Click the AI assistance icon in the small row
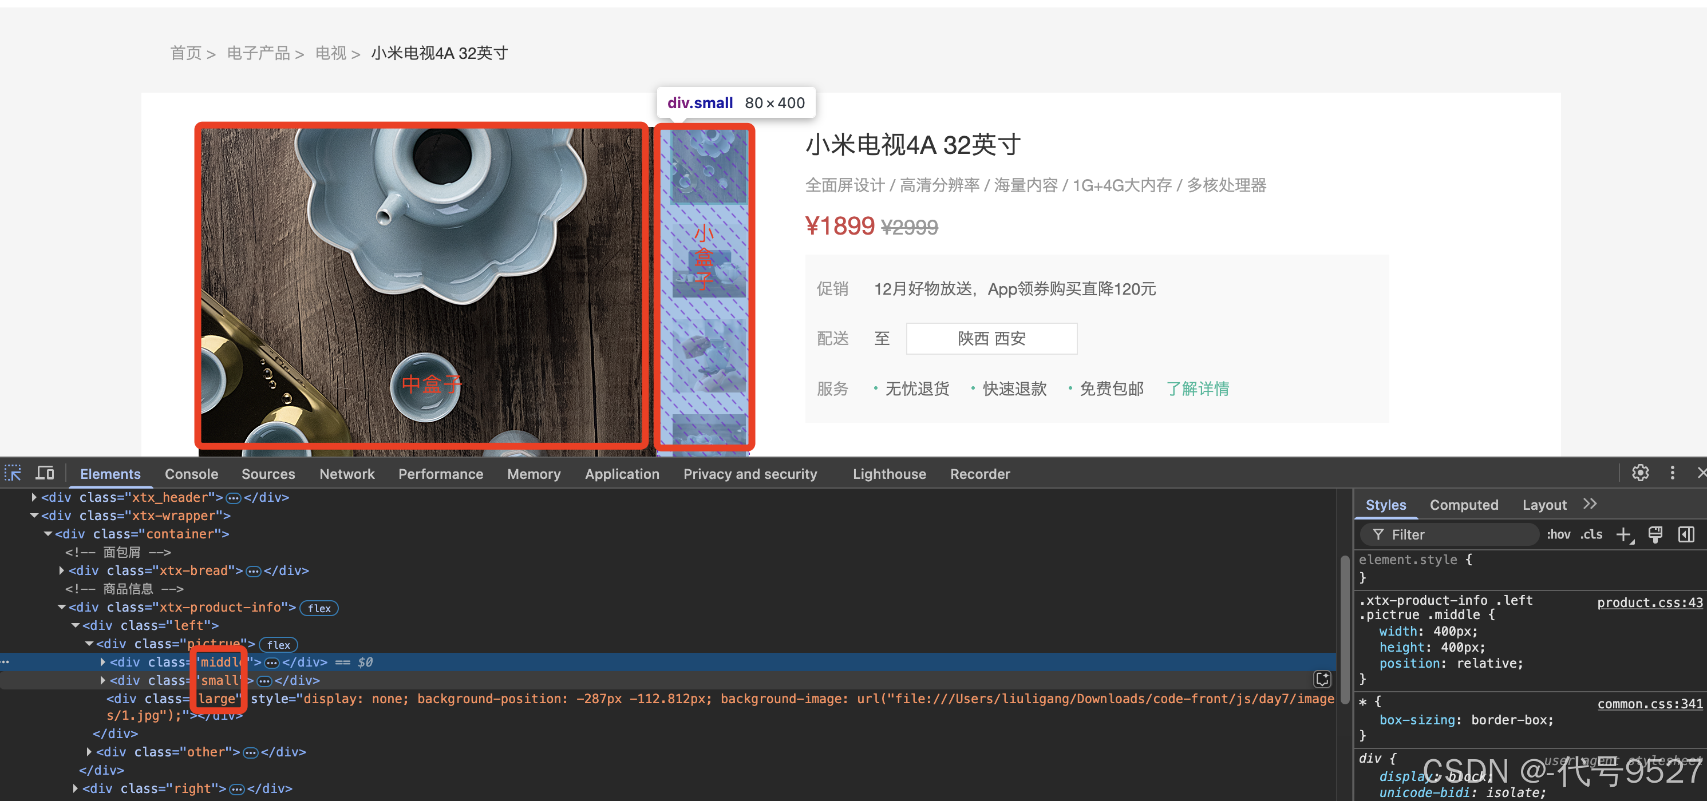The height and width of the screenshot is (801, 1707). click(1322, 679)
